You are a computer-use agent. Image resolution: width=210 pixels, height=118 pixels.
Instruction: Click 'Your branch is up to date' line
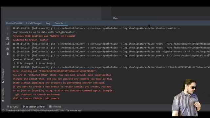point(45,32)
